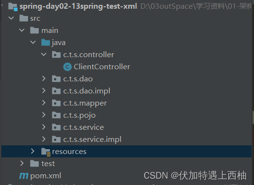Click the c.t.s.pojo package icon
254x185 pixels.
point(56,115)
